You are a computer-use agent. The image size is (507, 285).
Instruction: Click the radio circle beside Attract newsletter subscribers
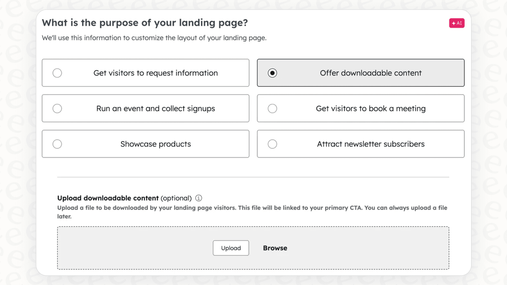[273, 144]
